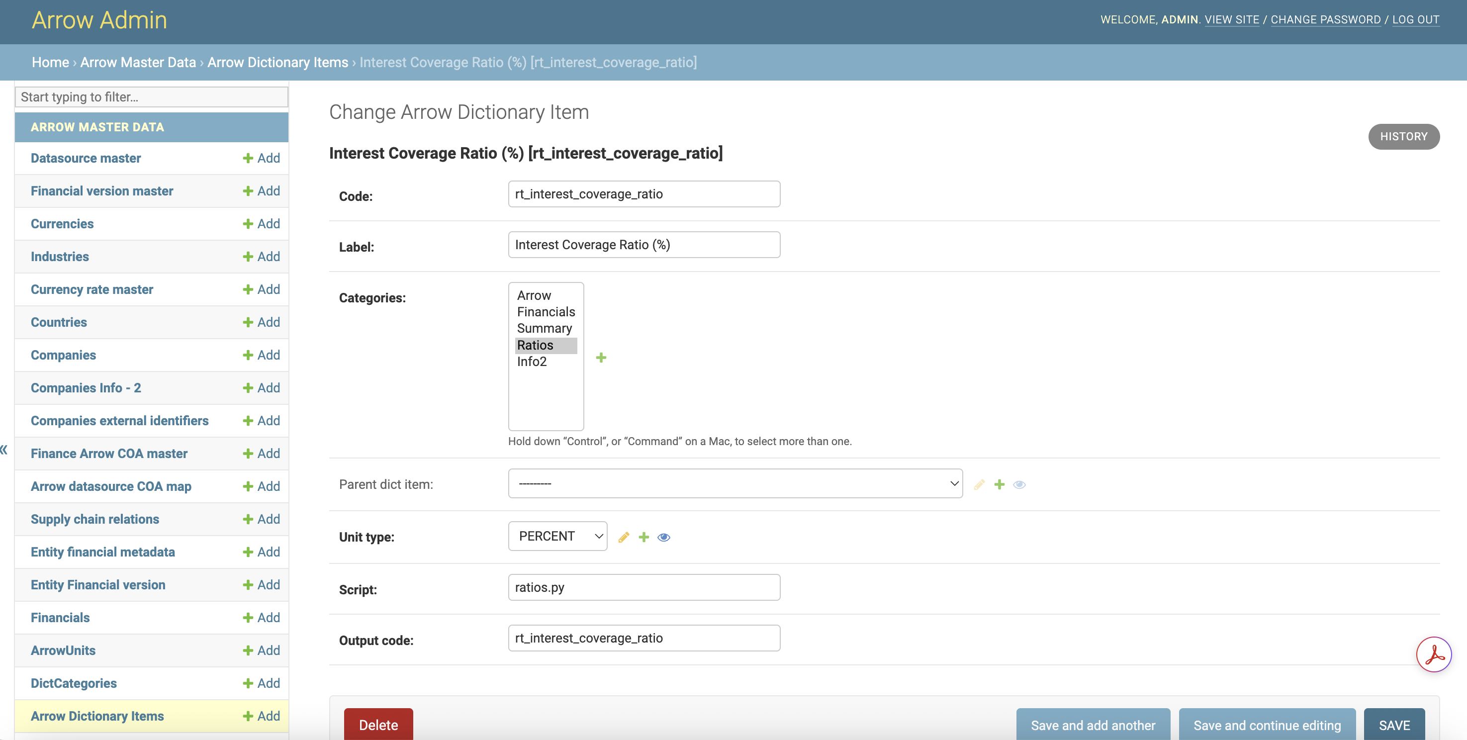Open Arrow Dictionary Items in the sidebar

[x=97, y=716]
